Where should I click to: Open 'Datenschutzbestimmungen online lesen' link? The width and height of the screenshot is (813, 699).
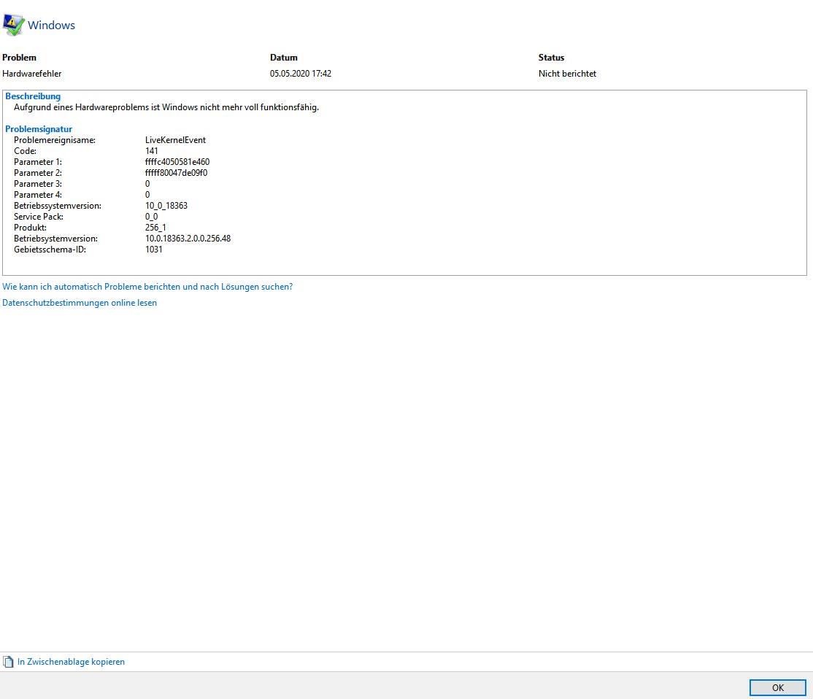80,303
